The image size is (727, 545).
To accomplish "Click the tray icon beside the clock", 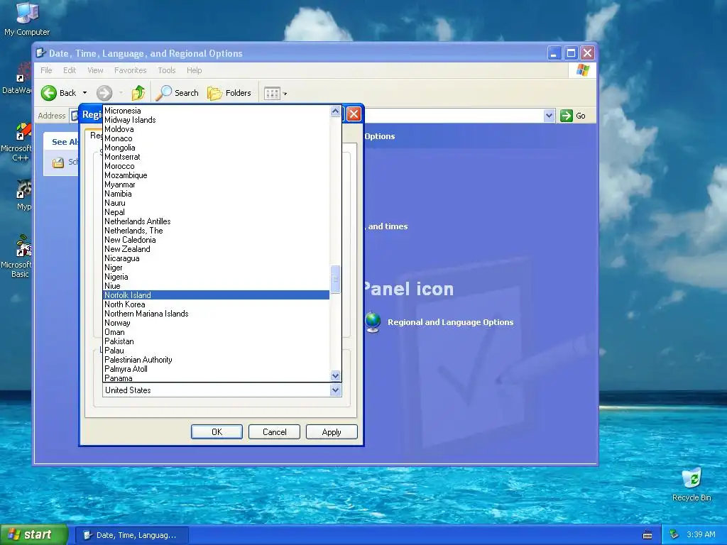I will tap(674, 534).
